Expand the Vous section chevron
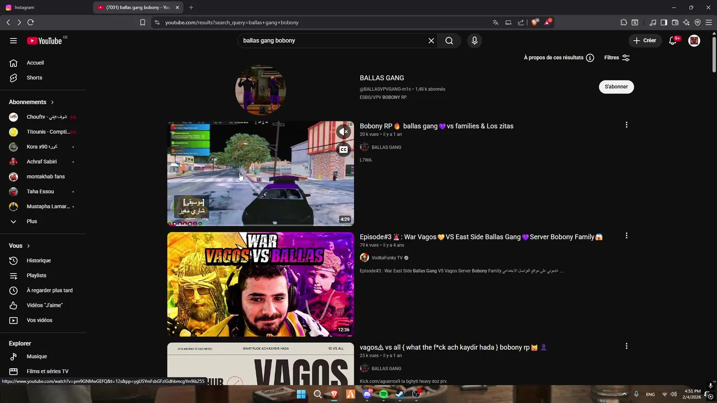This screenshot has width=717, height=403. (x=29, y=246)
